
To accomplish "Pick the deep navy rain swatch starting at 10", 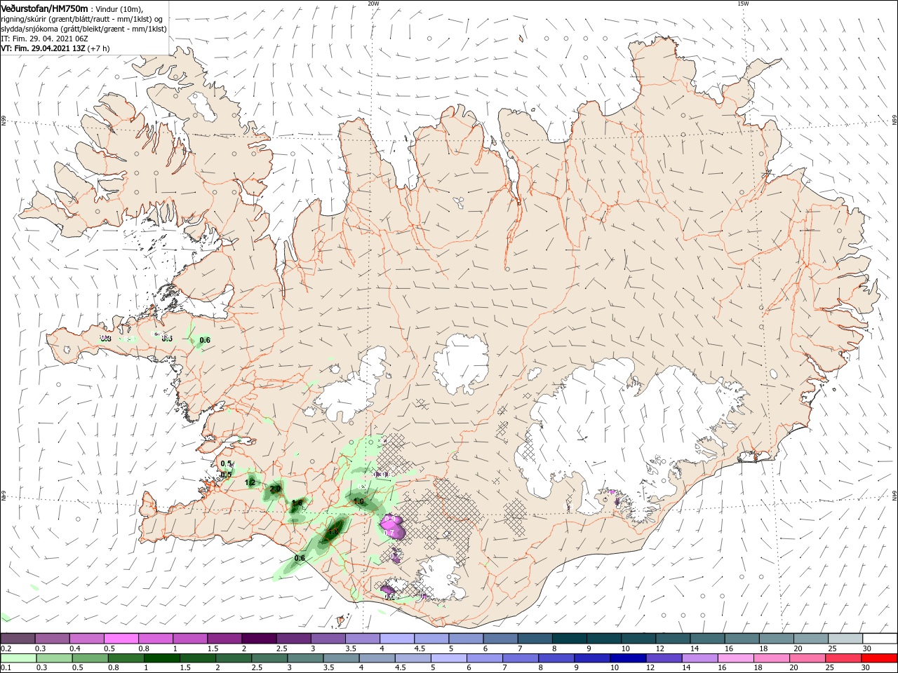I will click(627, 658).
